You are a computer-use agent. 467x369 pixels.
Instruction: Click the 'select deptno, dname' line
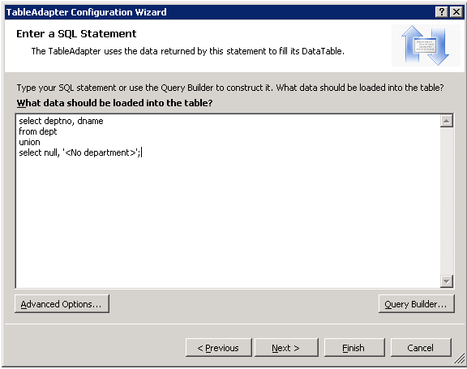point(61,121)
